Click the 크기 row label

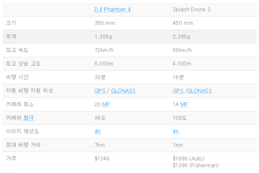[x=11, y=23]
